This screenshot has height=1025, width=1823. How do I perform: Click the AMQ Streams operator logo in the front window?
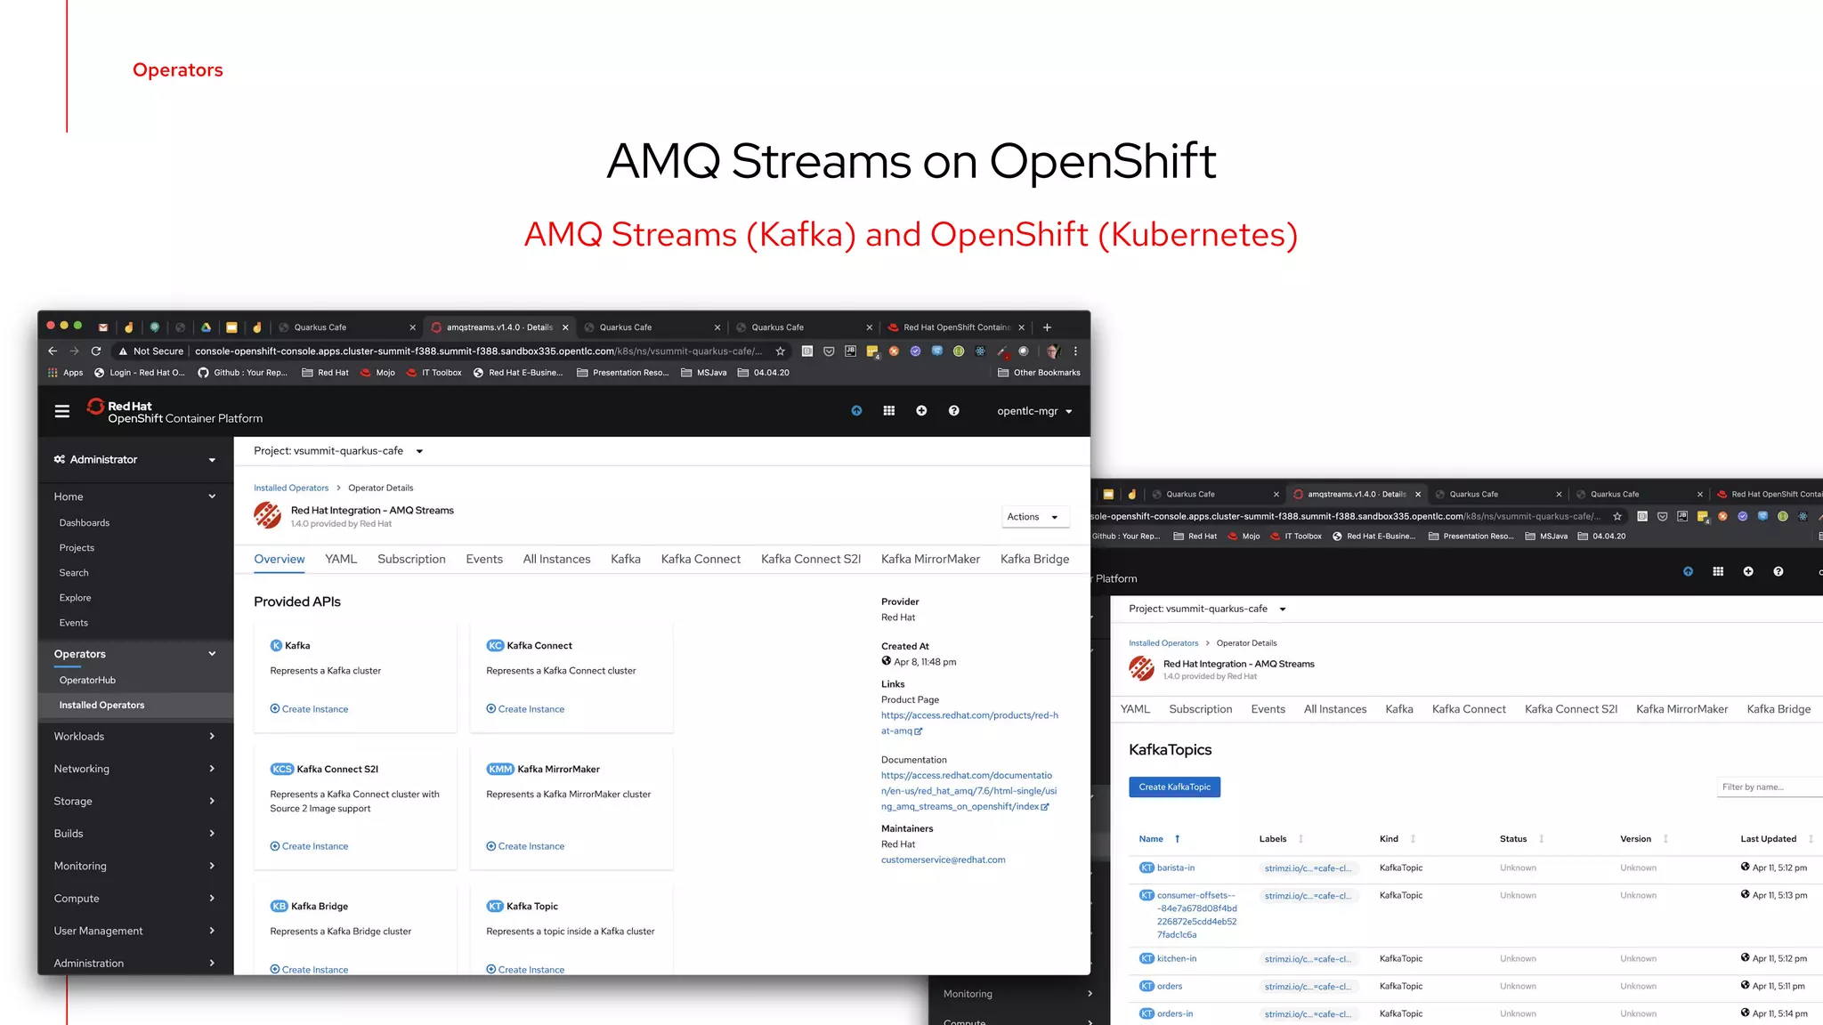(267, 515)
